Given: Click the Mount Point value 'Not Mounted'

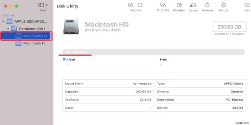Looking at the screenshot, I should 142,83.
